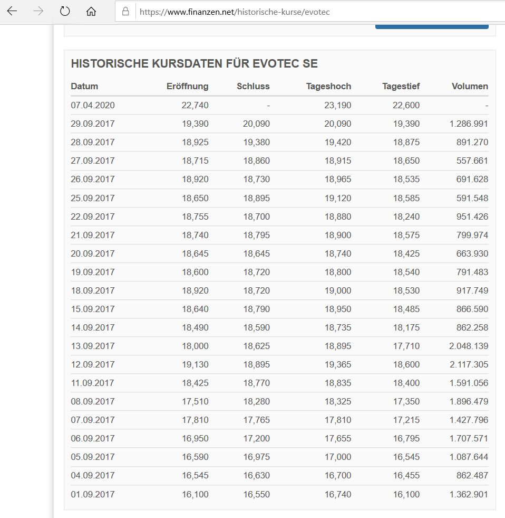Screen dimensions: 505x518
Task: Select the date 12.09.2017
Action: (93, 364)
